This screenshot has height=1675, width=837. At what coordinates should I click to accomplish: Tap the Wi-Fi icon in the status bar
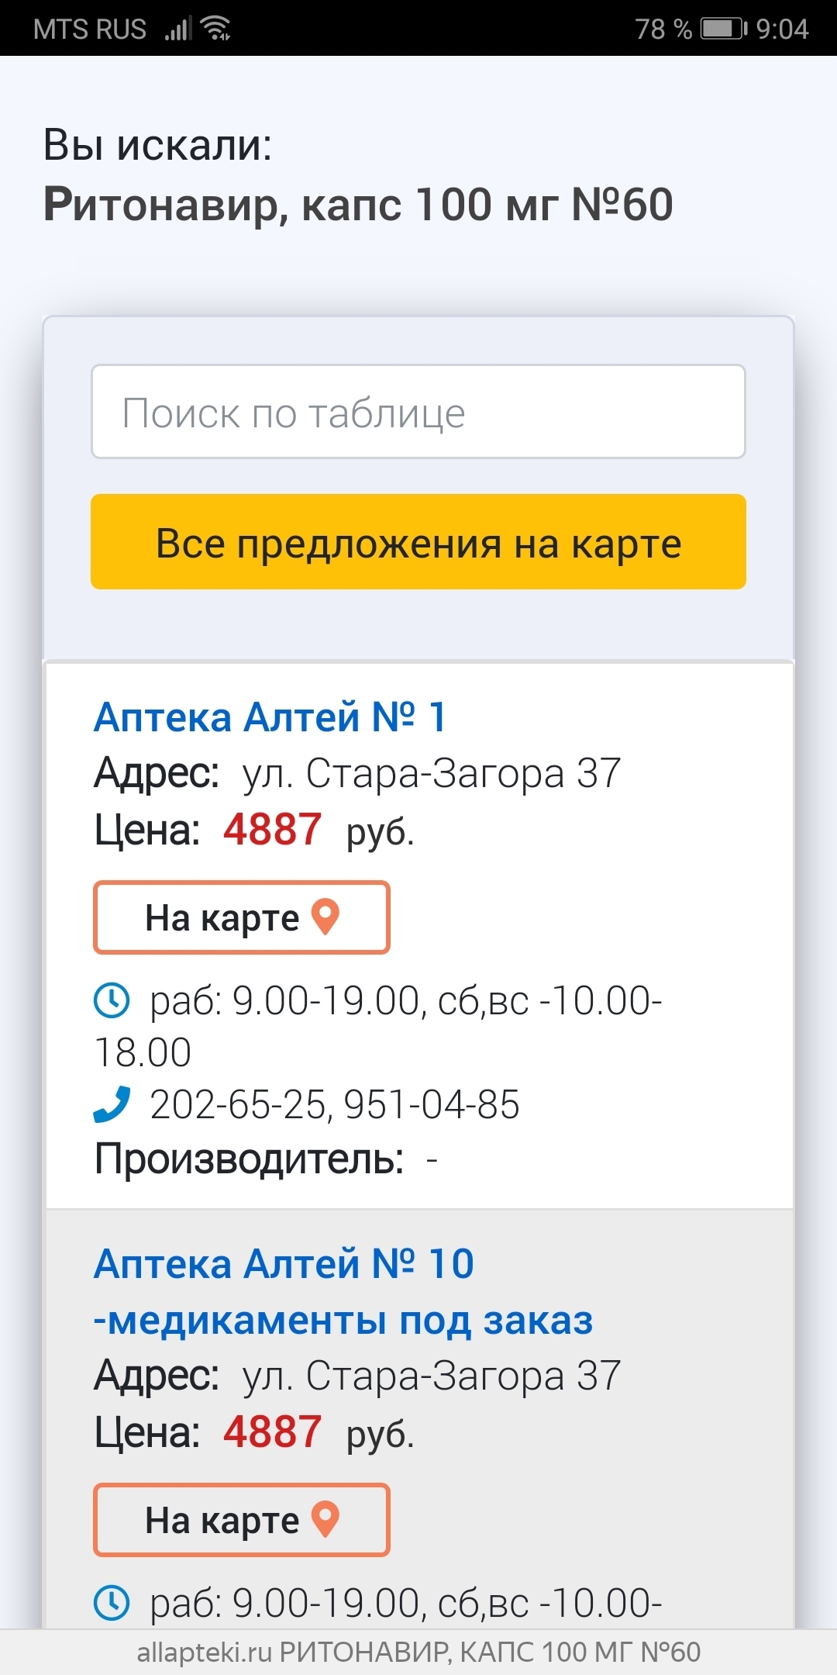[x=215, y=28]
